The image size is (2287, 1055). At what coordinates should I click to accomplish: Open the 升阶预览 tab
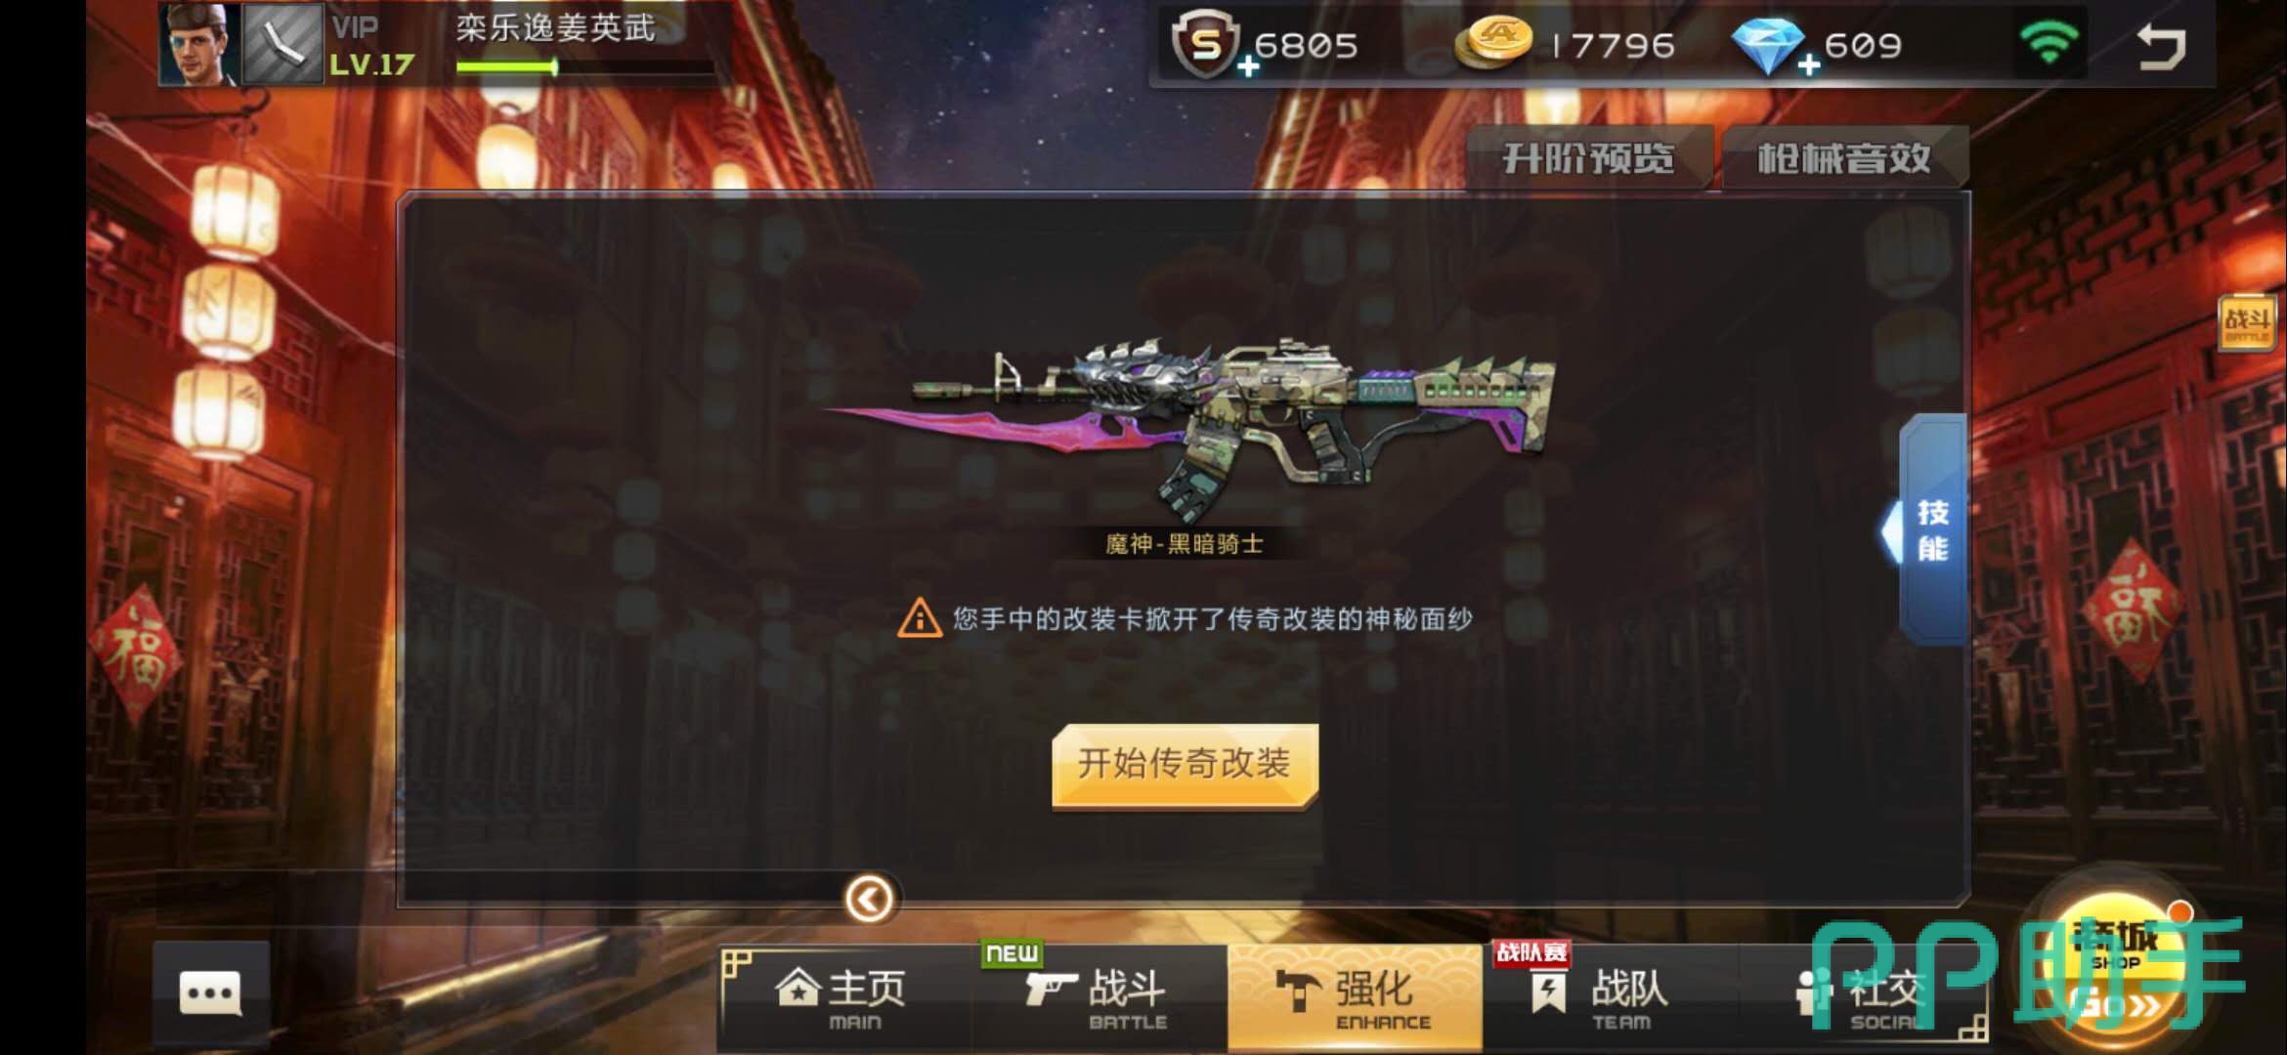point(1589,158)
